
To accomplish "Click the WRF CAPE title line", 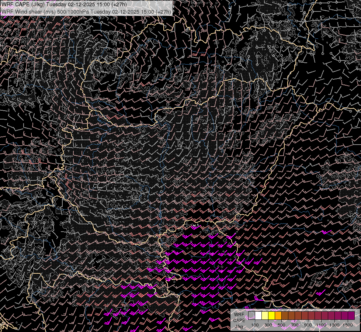I will 64,4.
